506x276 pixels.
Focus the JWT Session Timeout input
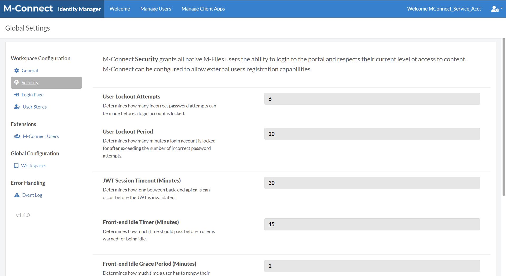372,183
